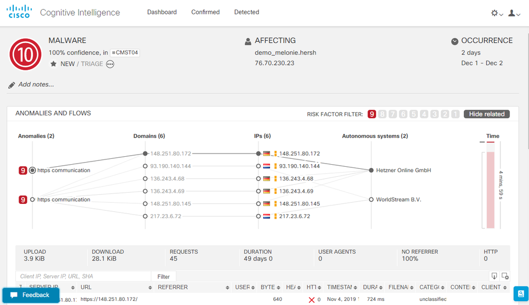The height and width of the screenshot is (305, 529).
Task: Expand the Occurrence chevron icon
Action: [x=455, y=41]
